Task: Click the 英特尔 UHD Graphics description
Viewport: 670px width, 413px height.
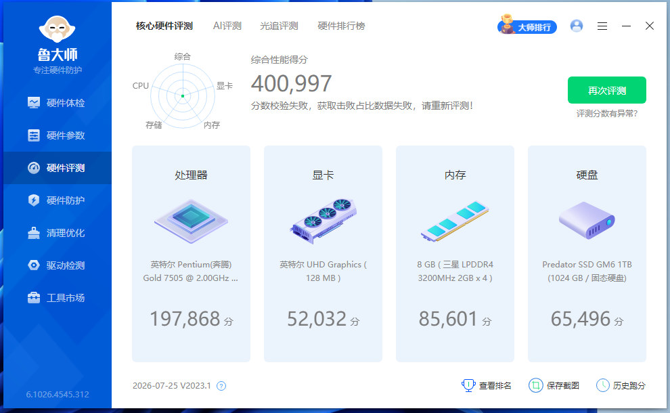Action: pos(323,271)
